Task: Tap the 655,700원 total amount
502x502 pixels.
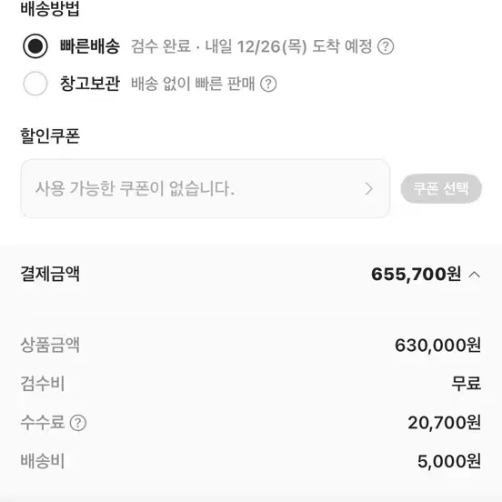Action: [x=417, y=275]
